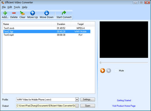Screen dimensions: 151x111
Task: Click the app icon in title bar
Action: click(3, 2)
